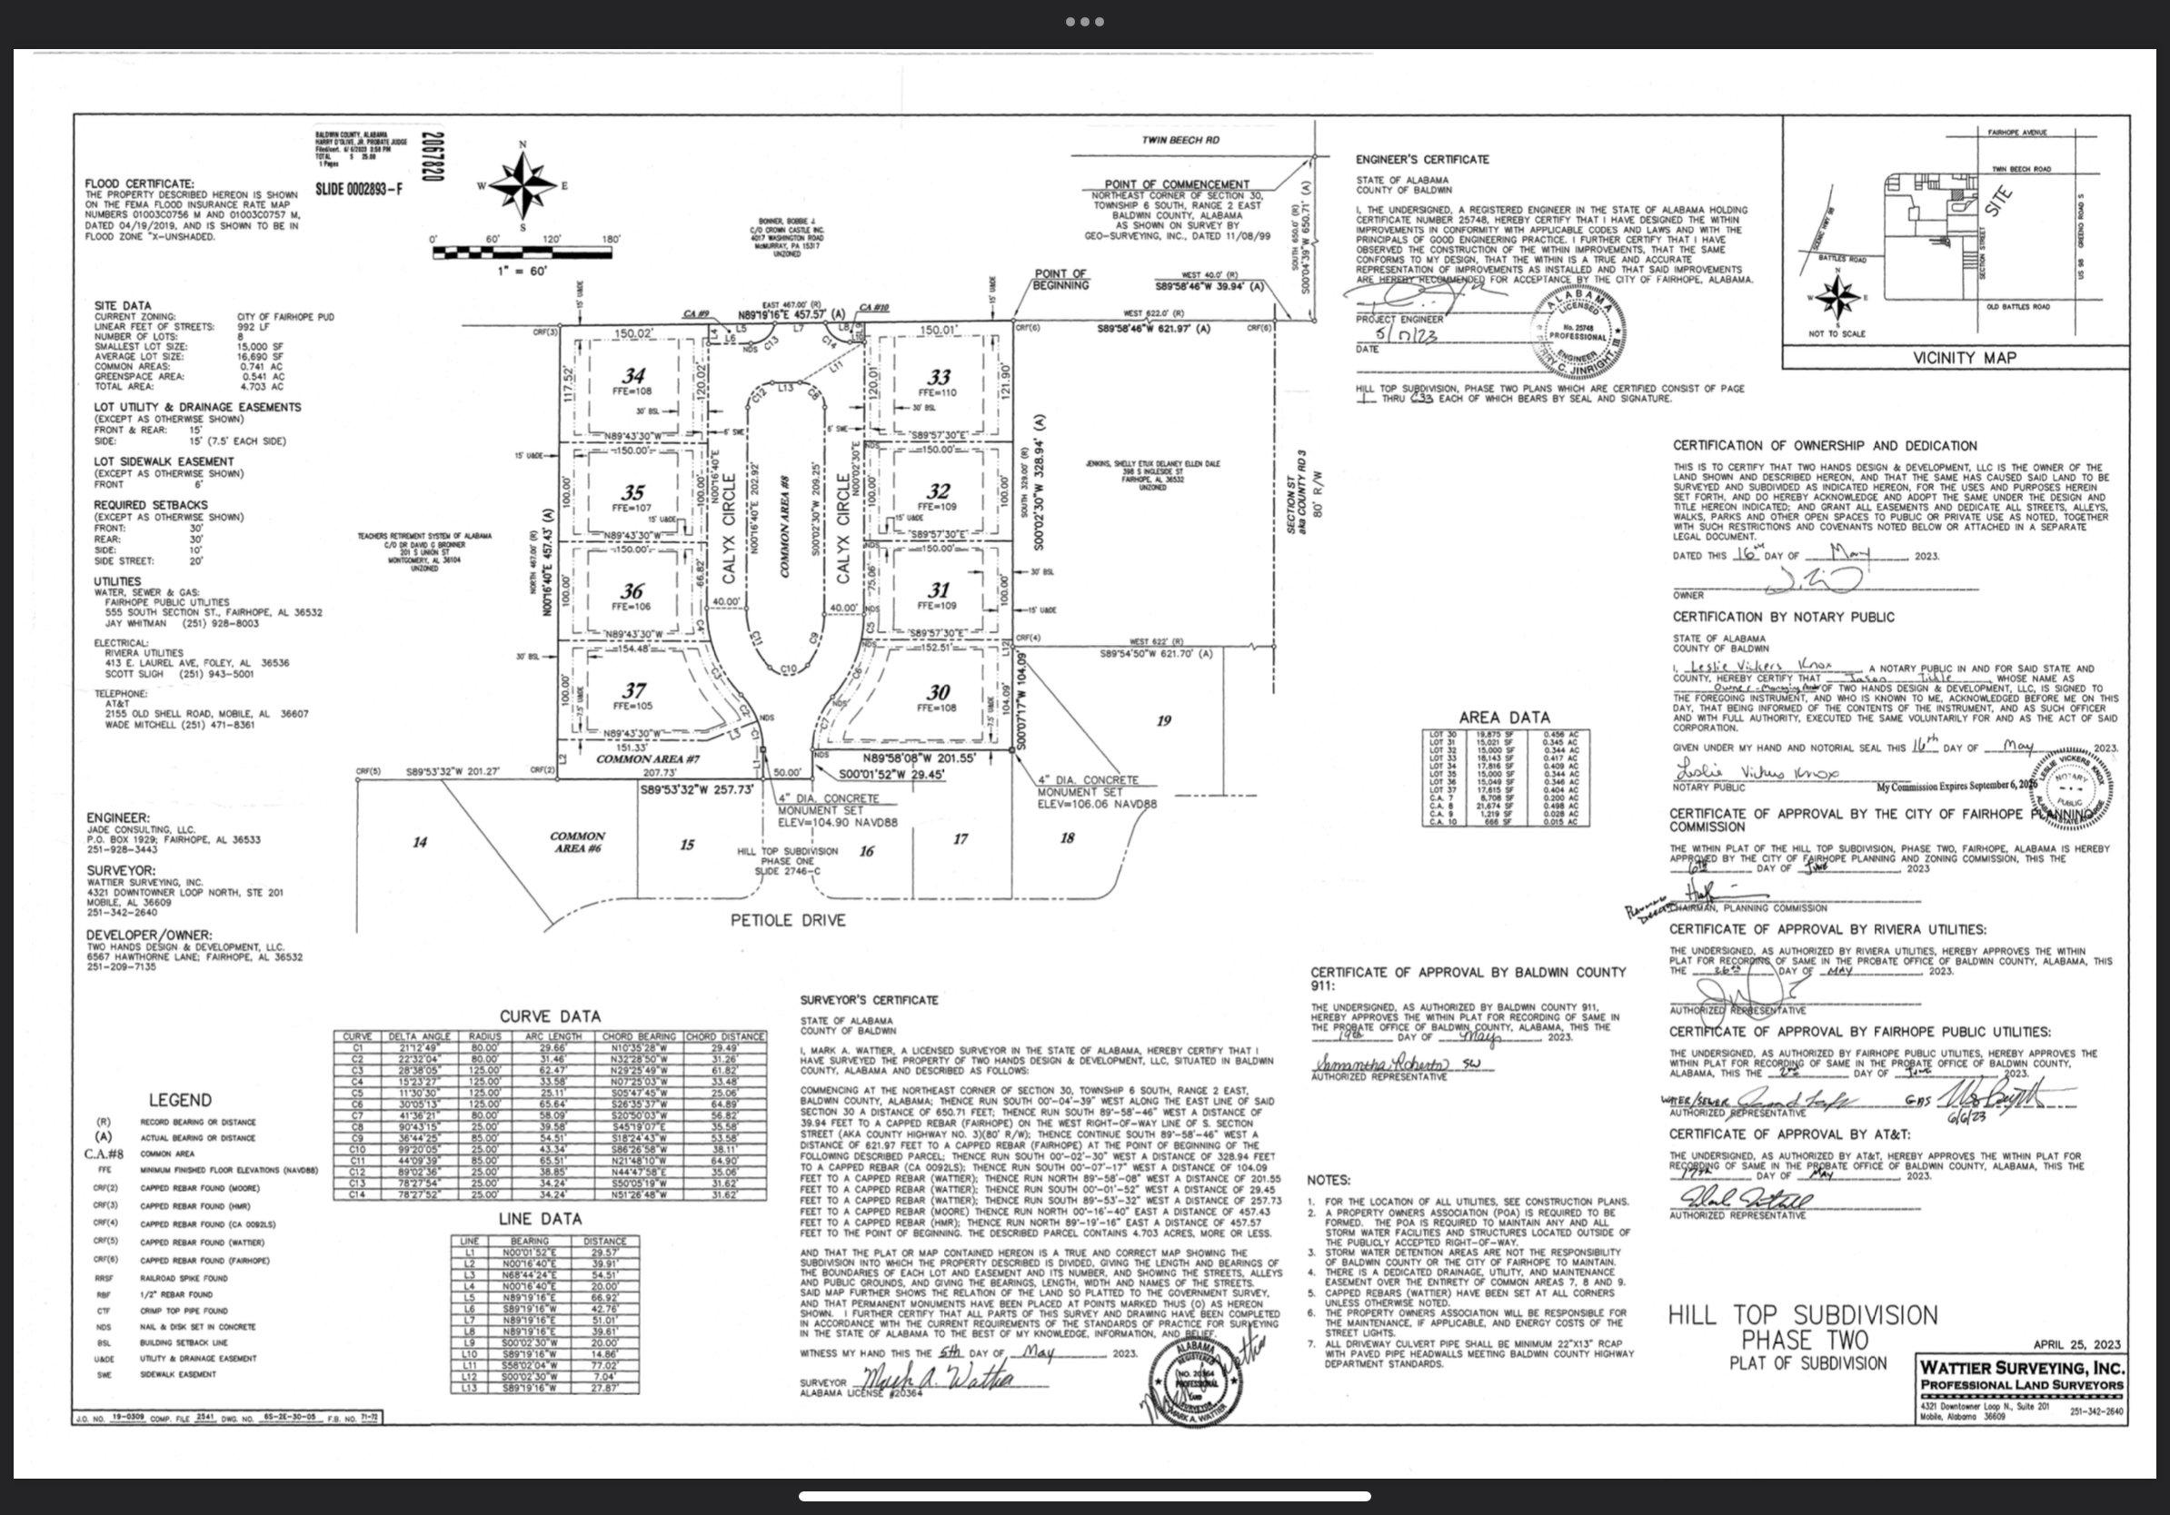Click the "REQUIRED SETBACKS" heading

[x=150, y=505]
